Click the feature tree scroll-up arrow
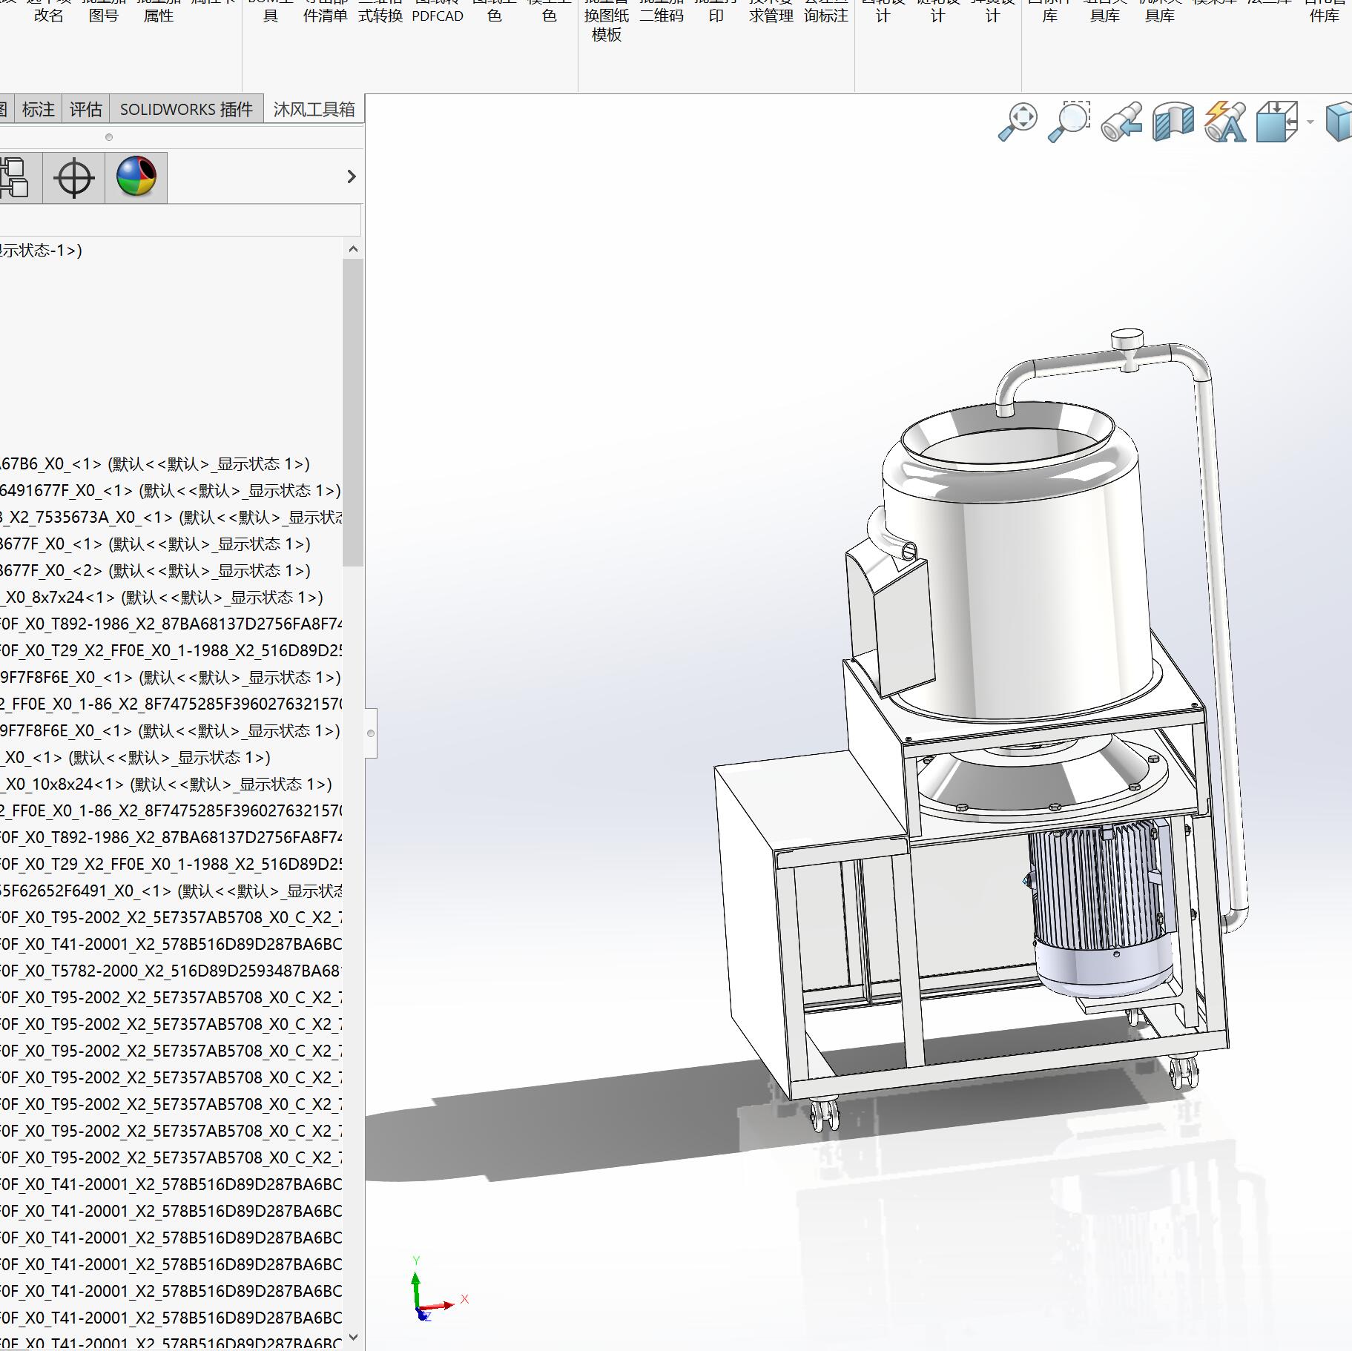1352x1351 pixels. (353, 249)
